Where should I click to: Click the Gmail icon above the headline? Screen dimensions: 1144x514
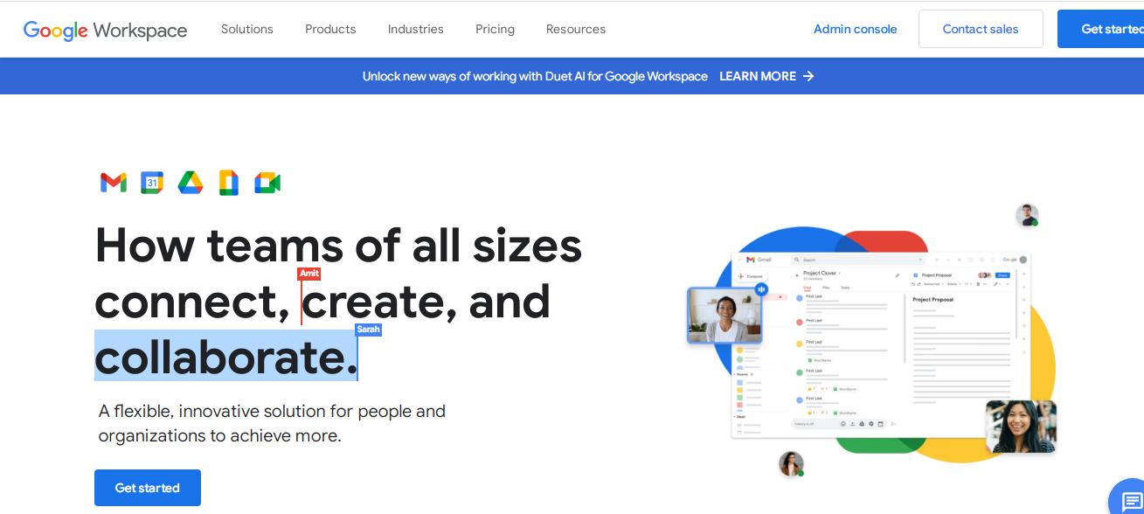(x=114, y=183)
